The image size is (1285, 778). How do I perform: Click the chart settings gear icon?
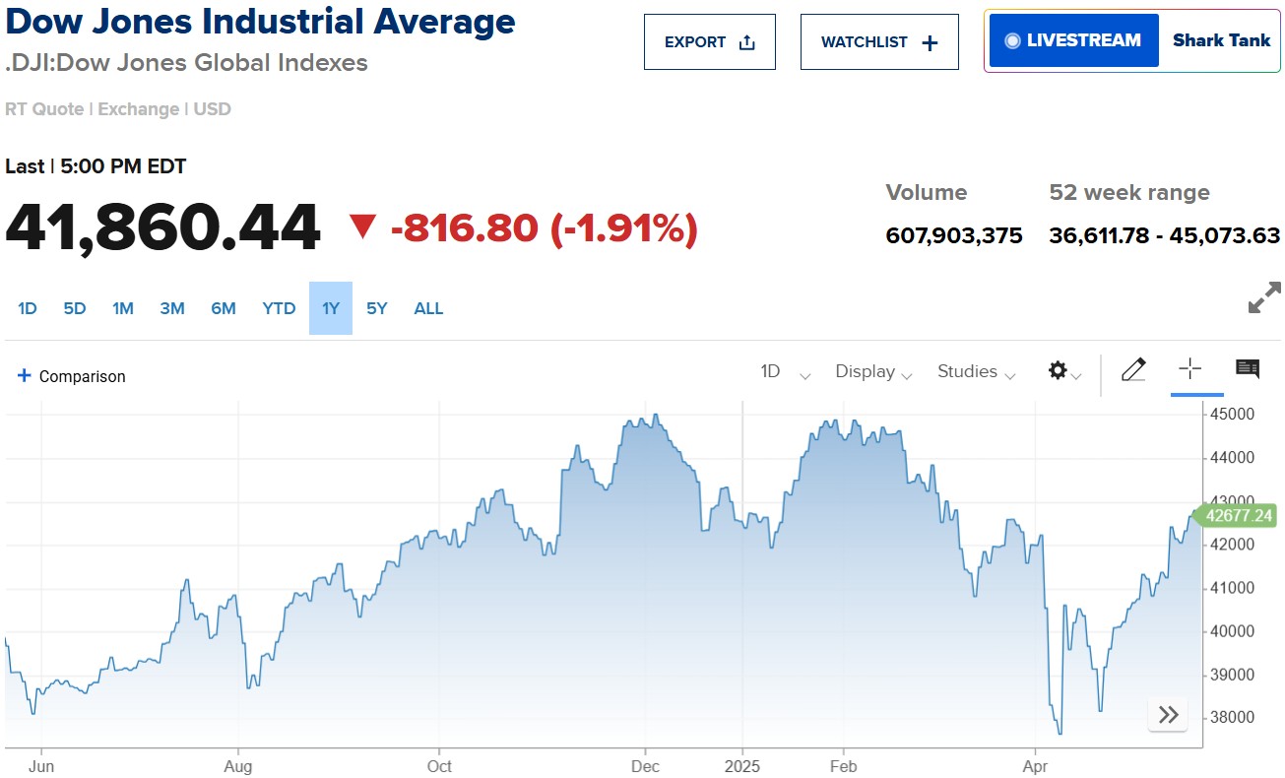(x=1058, y=370)
